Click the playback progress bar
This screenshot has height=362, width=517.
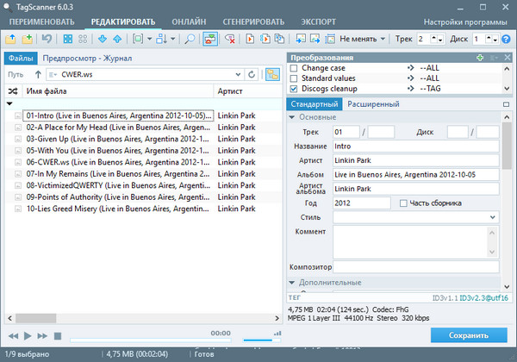coord(150,339)
